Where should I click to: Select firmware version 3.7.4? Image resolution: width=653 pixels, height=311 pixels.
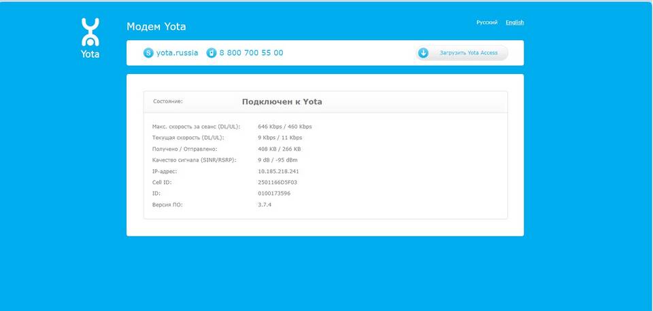tap(265, 205)
